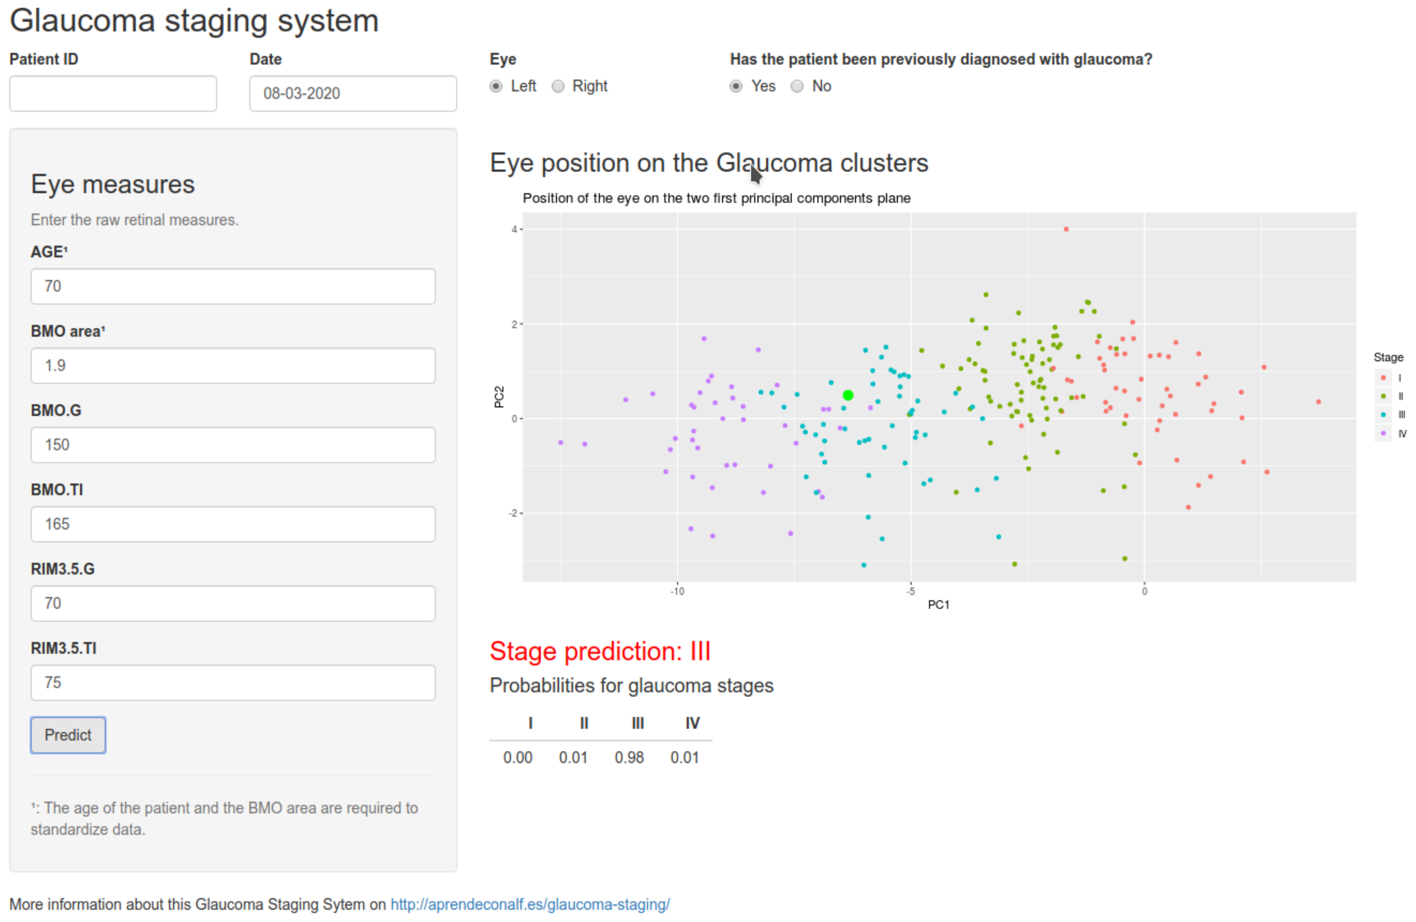Choose Yes for previously diagnosed glaucoma
The width and height of the screenshot is (1416, 922).
(x=736, y=87)
